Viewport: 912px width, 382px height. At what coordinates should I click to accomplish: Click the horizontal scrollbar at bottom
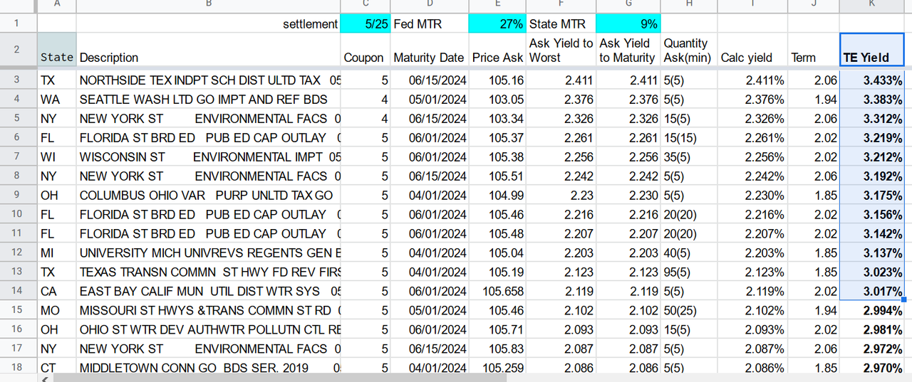(x=281, y=378)
